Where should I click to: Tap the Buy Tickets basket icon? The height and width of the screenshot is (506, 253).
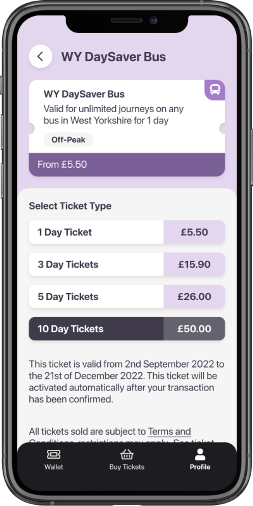point(127,454)
